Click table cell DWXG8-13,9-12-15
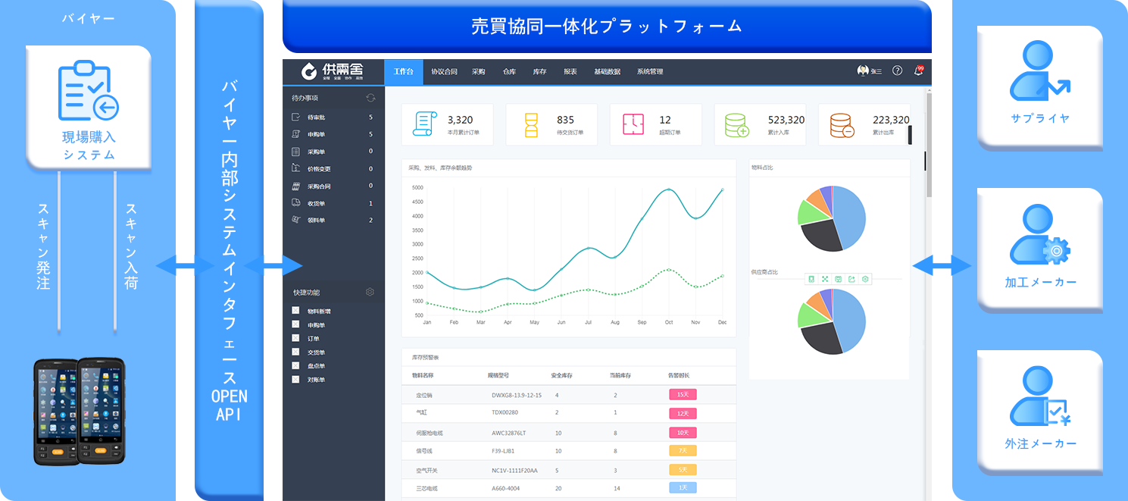Image resolution: width=1128 pixels, height=501 pixels. [517, 396]
